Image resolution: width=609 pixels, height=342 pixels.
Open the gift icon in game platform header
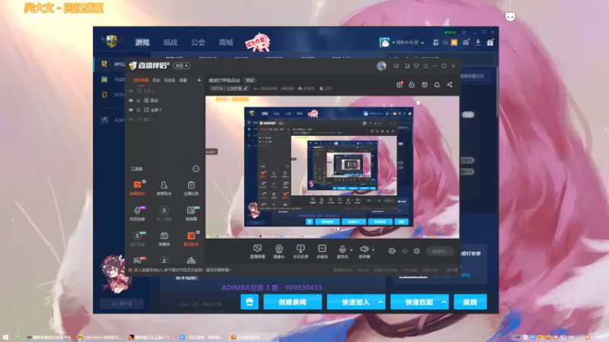click(490, 43)
